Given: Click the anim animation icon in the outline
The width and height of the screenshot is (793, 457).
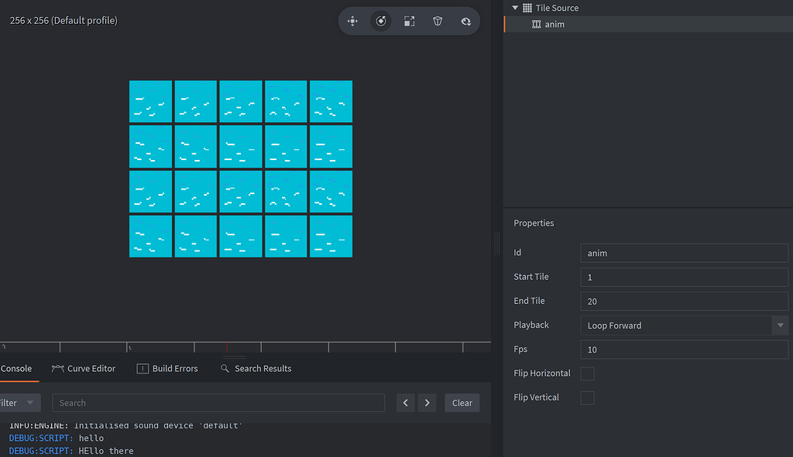Looking at the screenshot, I should point(537,24).
